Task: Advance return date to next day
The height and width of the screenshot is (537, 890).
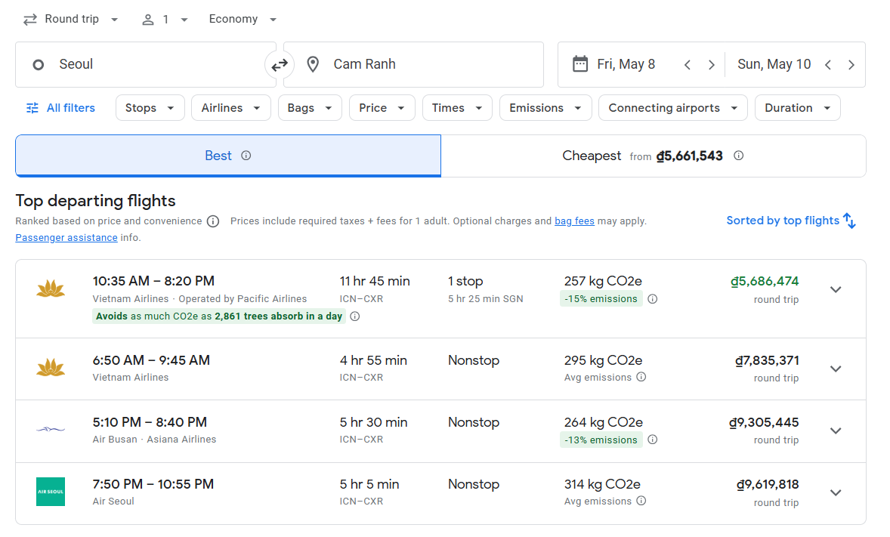Action: point(851,65)
